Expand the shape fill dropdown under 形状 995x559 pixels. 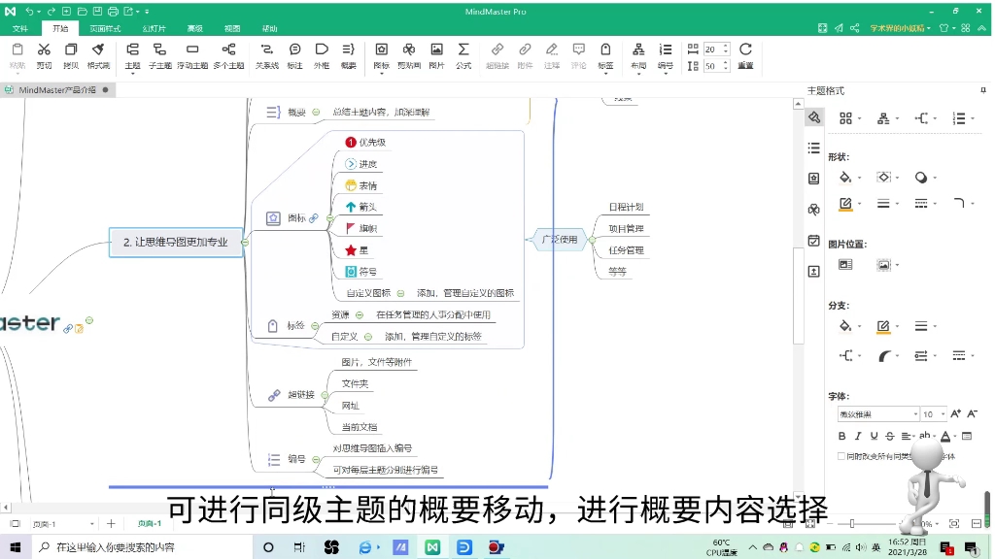[860, 178]
